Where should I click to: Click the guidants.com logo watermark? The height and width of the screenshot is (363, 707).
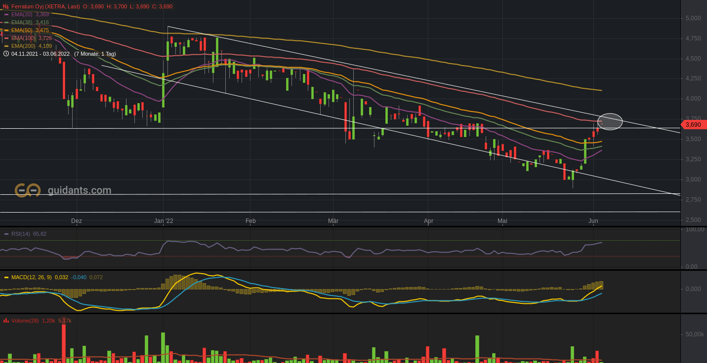[63, 190]
